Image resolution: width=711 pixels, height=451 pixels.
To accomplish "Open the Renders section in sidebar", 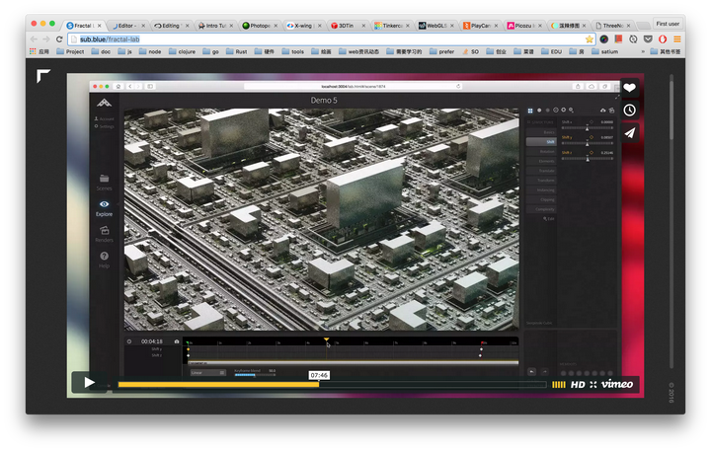I will coord(104,233).
